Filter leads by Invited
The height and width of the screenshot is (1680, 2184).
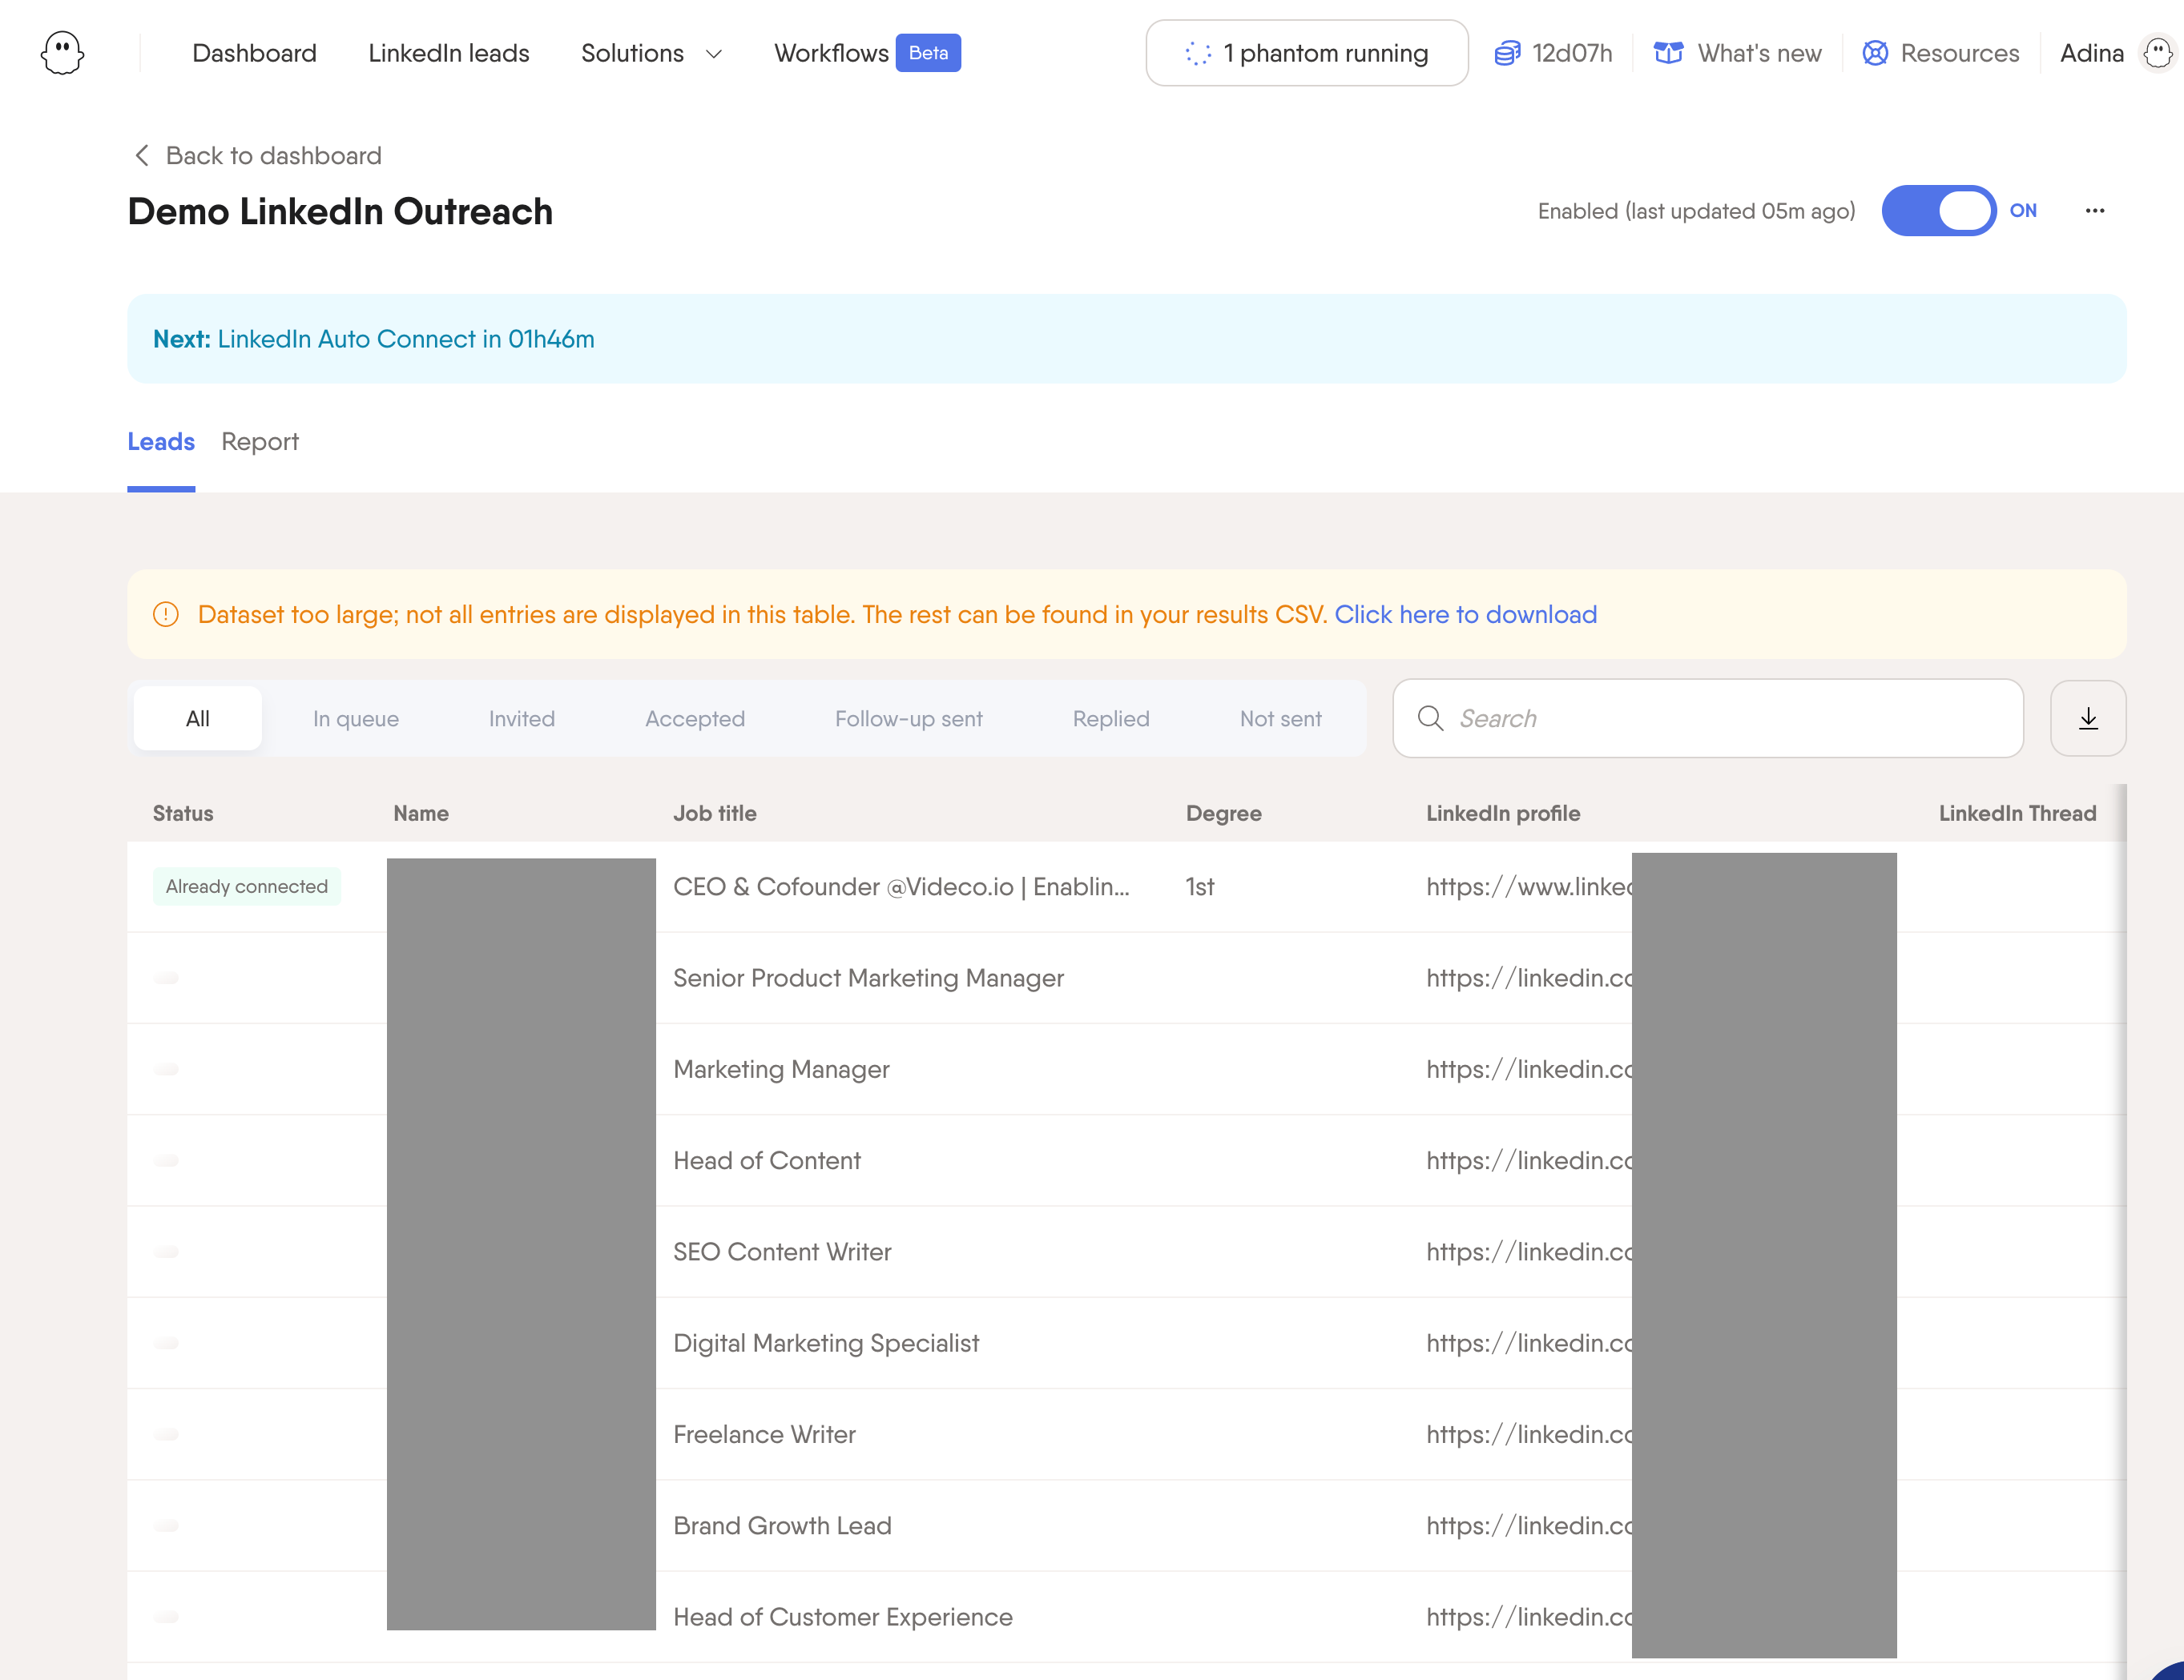click(x=522, y=718)
